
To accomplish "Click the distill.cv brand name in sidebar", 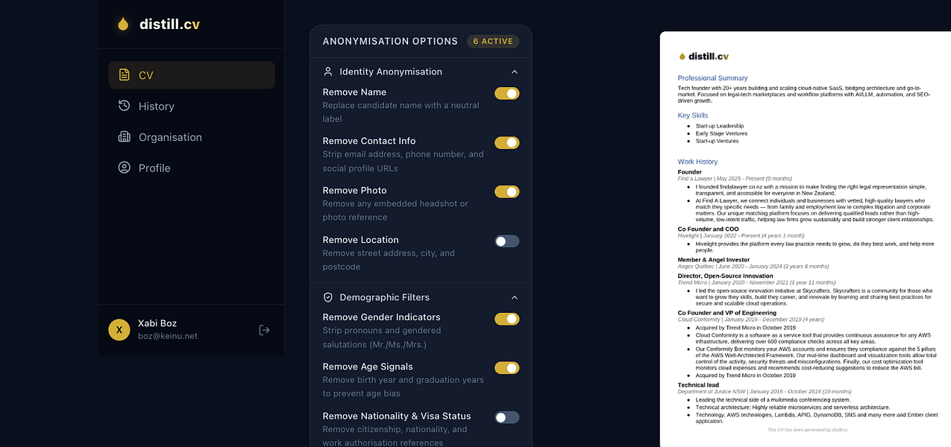I will coord(169,25).
